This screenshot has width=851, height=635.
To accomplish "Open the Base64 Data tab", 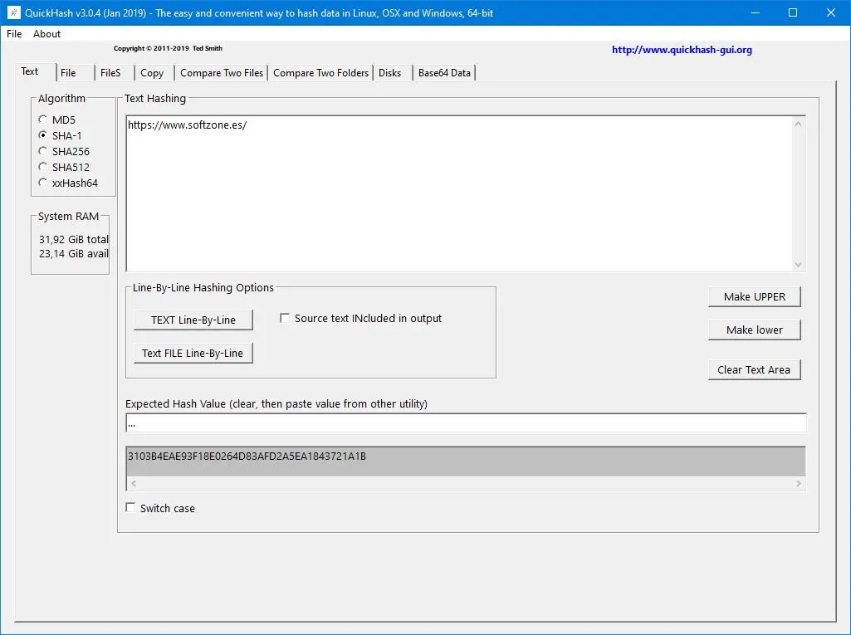I will [x=444, y=73].
